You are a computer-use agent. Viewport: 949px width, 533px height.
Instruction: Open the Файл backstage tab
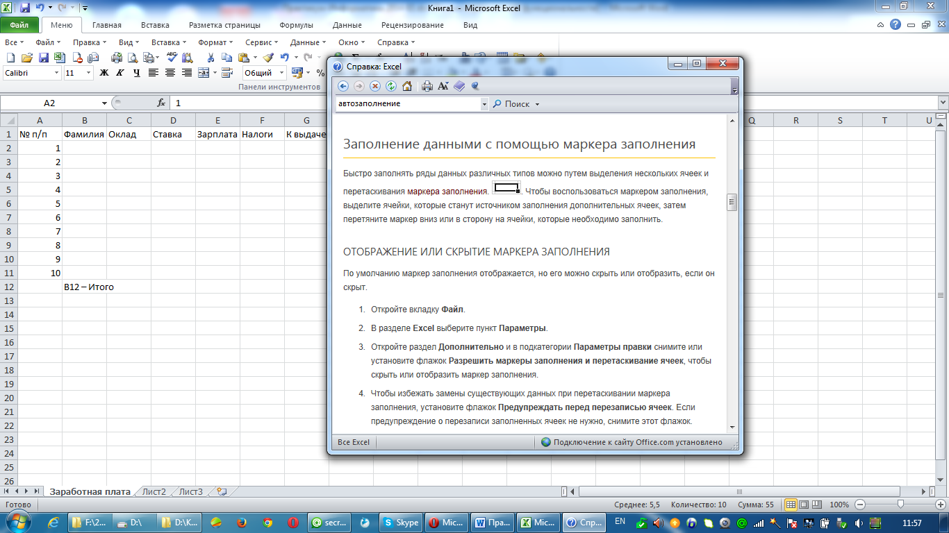19,25
